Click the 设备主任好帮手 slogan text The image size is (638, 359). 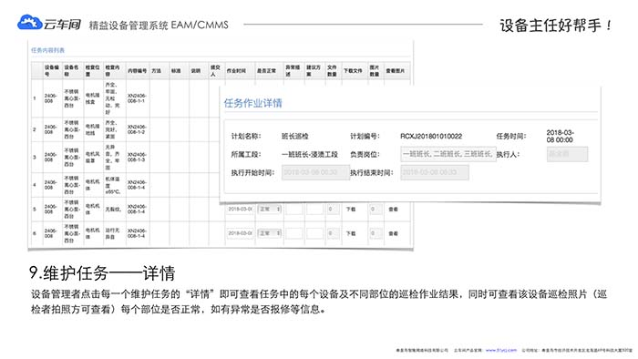click(x=556, y=26)
